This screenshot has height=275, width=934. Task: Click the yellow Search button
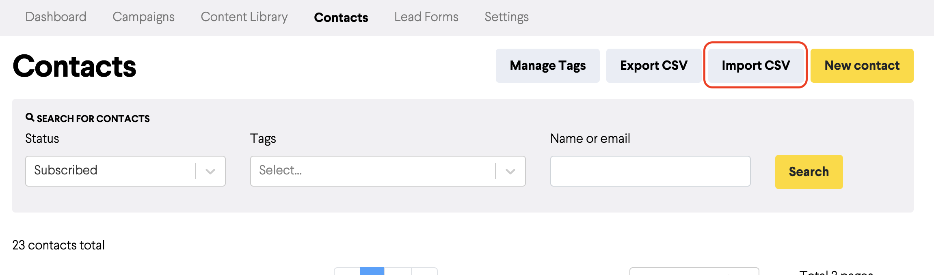809,172
